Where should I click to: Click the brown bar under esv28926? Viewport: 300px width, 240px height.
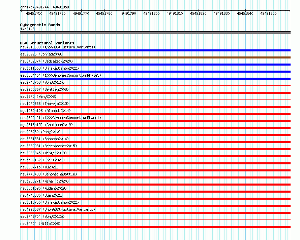click(155, 57)
